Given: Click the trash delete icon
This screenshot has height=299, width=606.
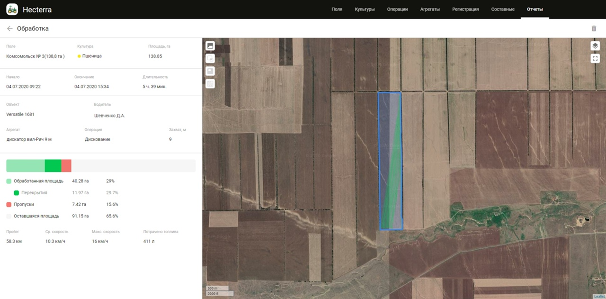Looking at the screenshot, I should pyautogui.click(x=594, y=28).
